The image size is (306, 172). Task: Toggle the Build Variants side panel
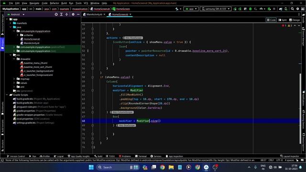[2, 128]
